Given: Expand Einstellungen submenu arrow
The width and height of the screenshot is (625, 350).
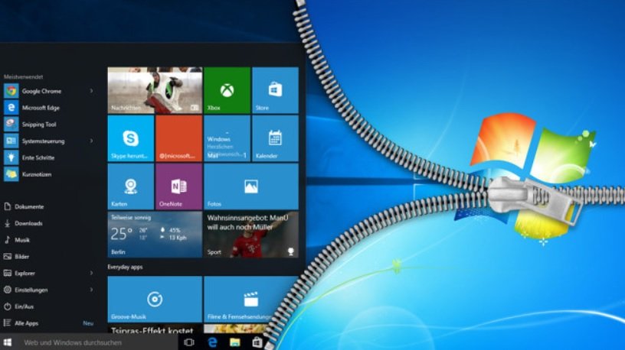Looking at the screenshot, I should coord(91,290).
